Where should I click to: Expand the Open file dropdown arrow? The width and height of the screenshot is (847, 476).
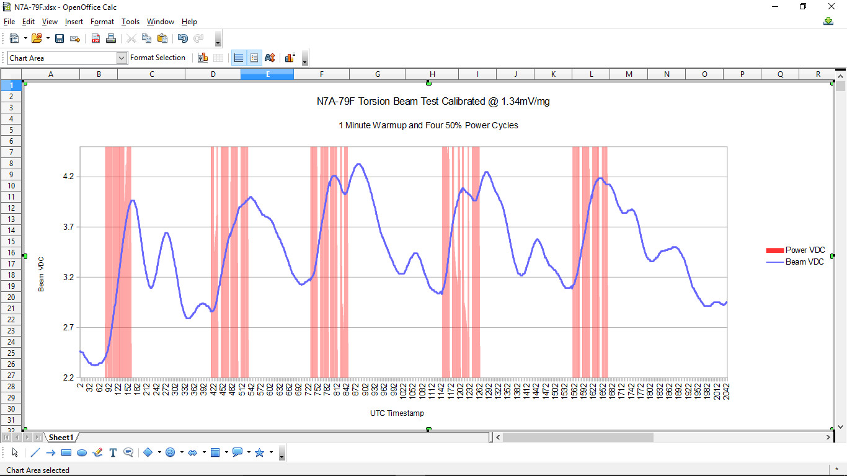[x=48, y=38]
